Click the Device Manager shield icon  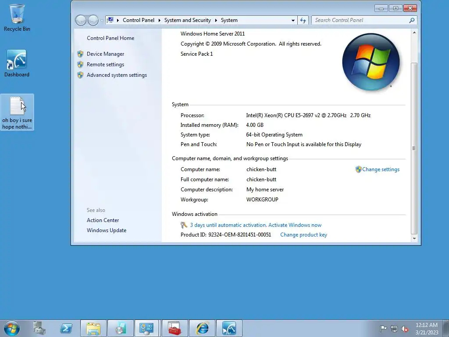(80, 54)
